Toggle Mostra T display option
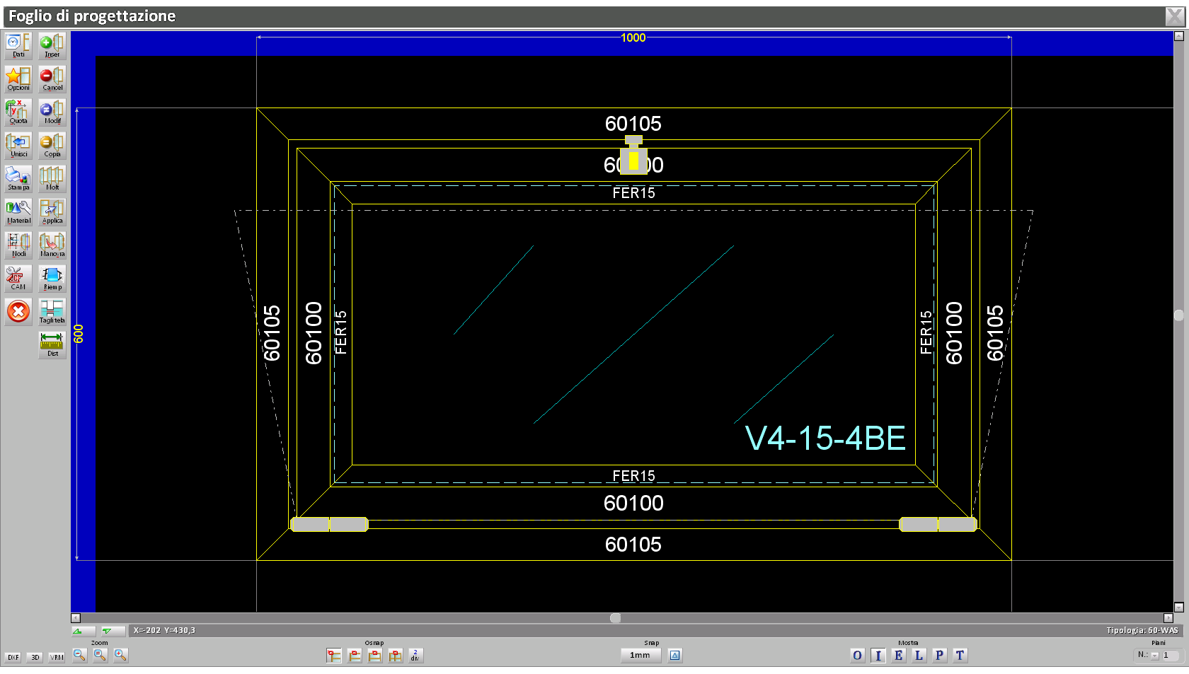The width and height of the screenshot is (1189, 674). pyautogui.click(x=960, y=656)
